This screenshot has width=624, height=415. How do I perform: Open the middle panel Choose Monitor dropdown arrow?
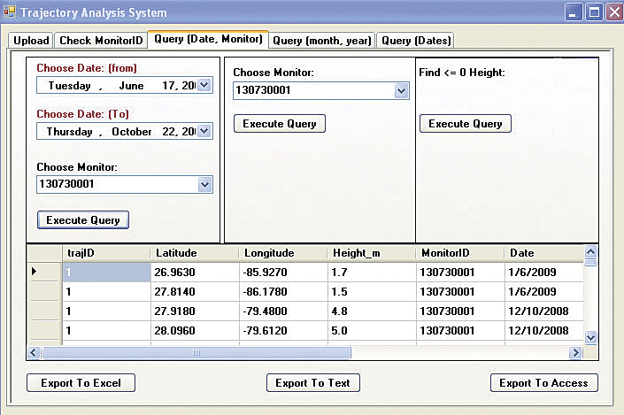pos(402,91)
